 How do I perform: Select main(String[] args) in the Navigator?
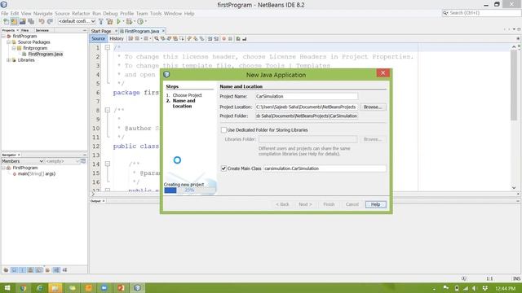tap(36, 173)
